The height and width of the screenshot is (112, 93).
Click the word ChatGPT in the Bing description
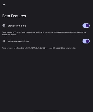click(18, 32)
